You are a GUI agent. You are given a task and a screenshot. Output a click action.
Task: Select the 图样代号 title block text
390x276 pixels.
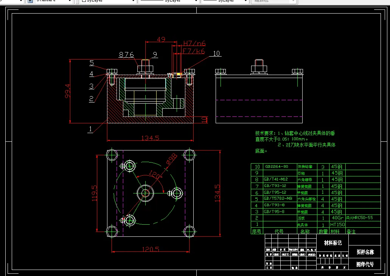point(365,264)
